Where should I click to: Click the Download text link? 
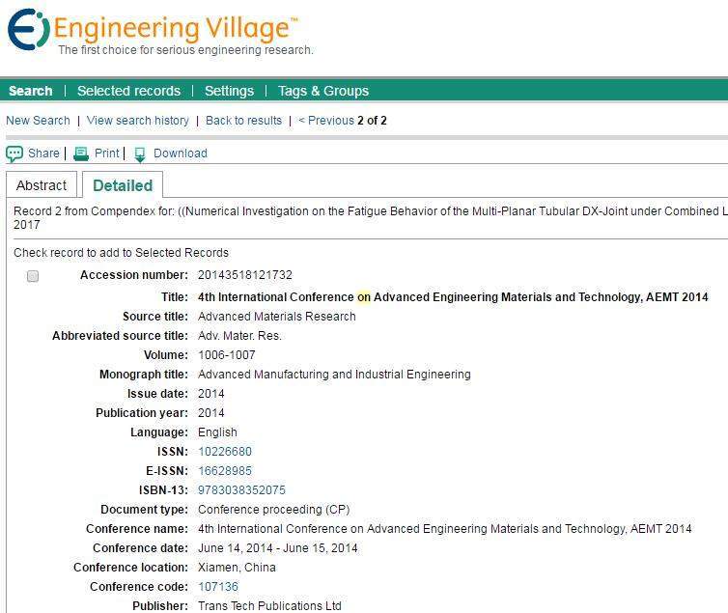181,153
